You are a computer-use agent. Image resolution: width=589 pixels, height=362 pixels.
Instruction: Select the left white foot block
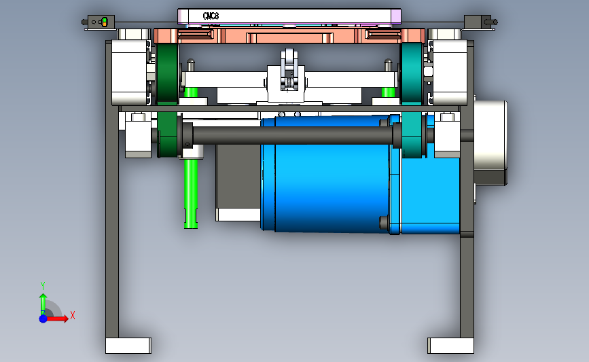(x=128, y=346)
